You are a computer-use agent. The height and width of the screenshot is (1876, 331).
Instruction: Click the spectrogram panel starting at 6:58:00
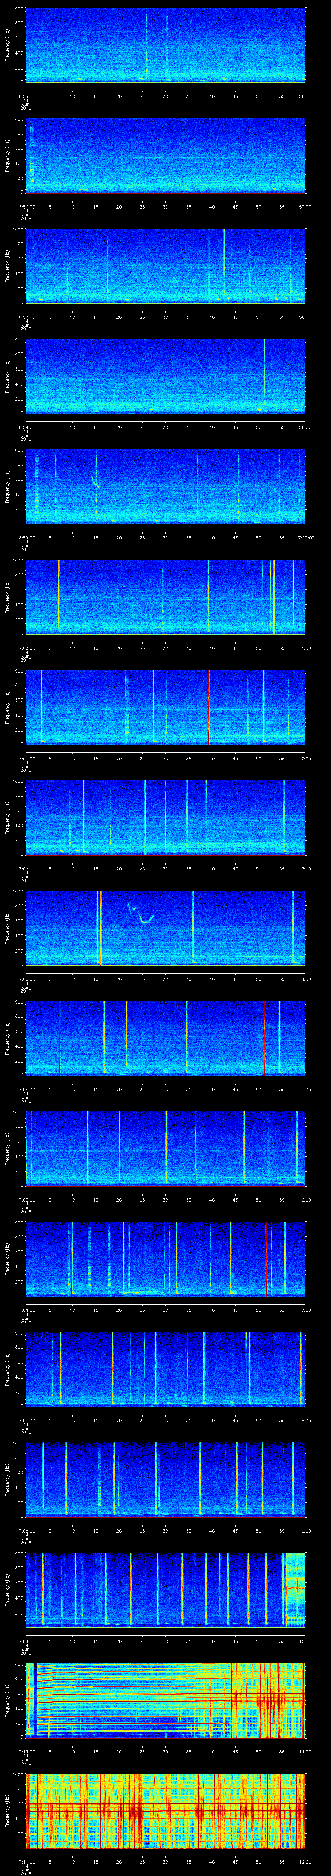pos(166,376)
